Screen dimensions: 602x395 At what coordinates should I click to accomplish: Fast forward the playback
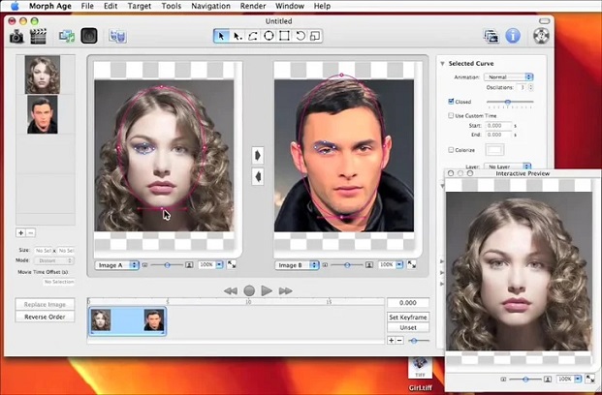[285, 291]
